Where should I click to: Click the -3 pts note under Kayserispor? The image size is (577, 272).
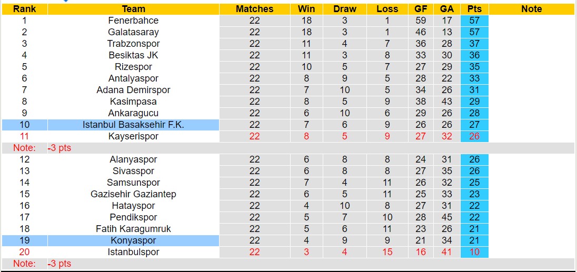coord(59,148)
